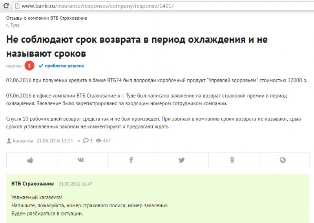Open 'Отзывы о компании ВТБ Страхование' link
314x223 pixels.
(46, 18)
